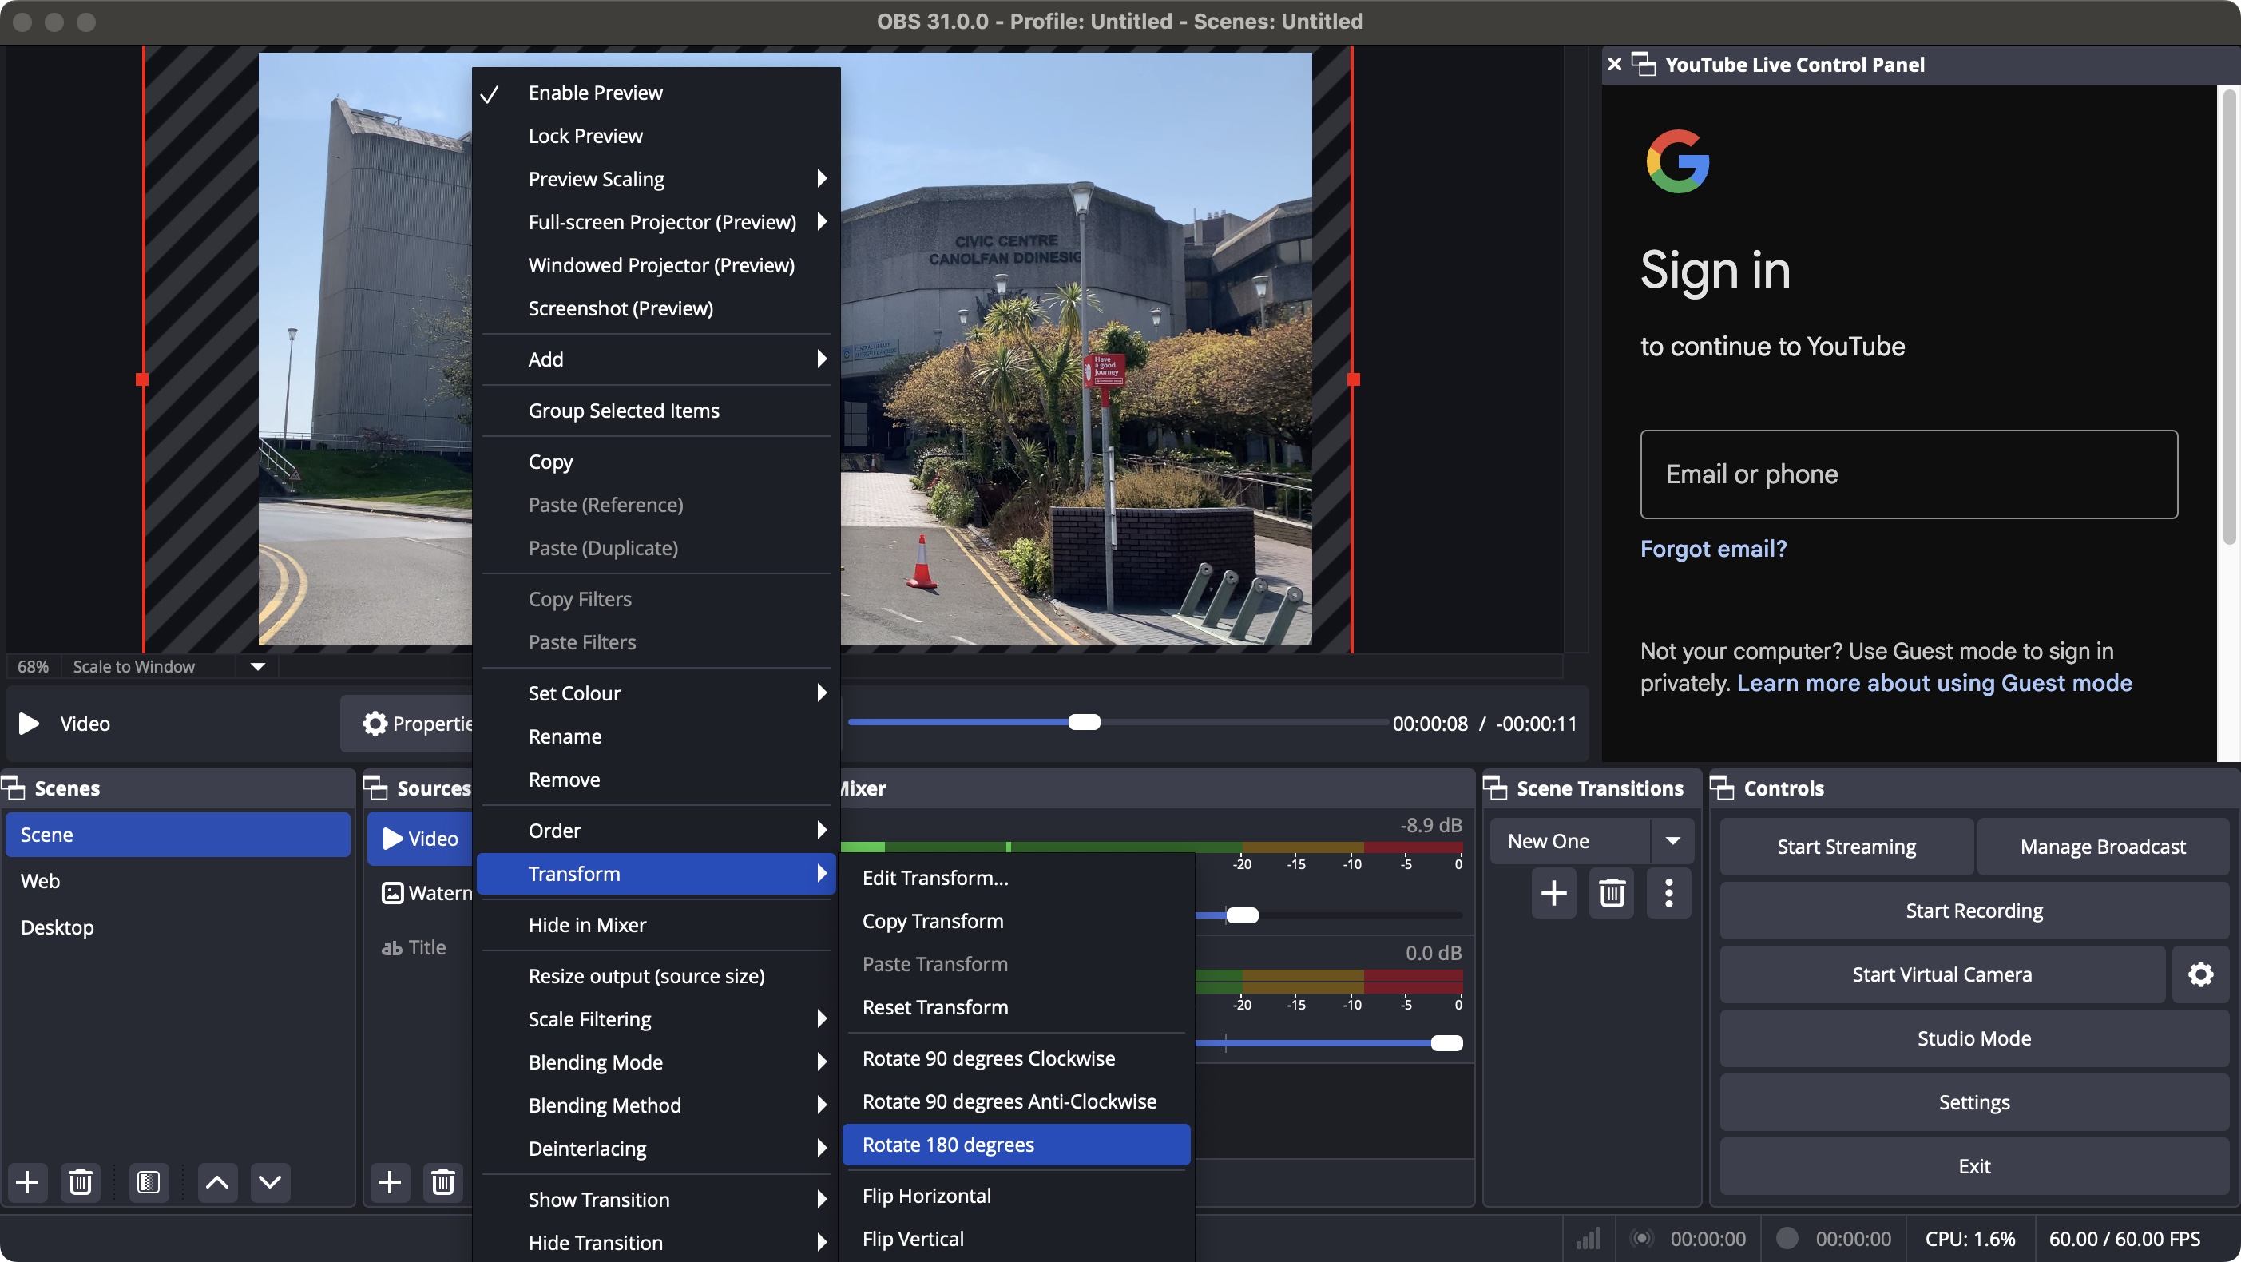
Task: Move selected scene up with the arrow icon
Action: pyautogui.click(x=217, y=1182)
